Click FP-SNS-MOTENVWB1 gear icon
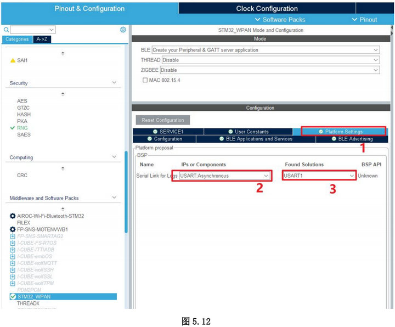 pos(13,229)
